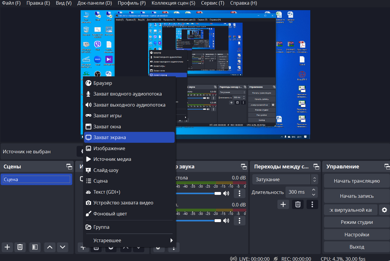
Task: Open scene filters icon in Scenes panel
Action: [35, 247]
